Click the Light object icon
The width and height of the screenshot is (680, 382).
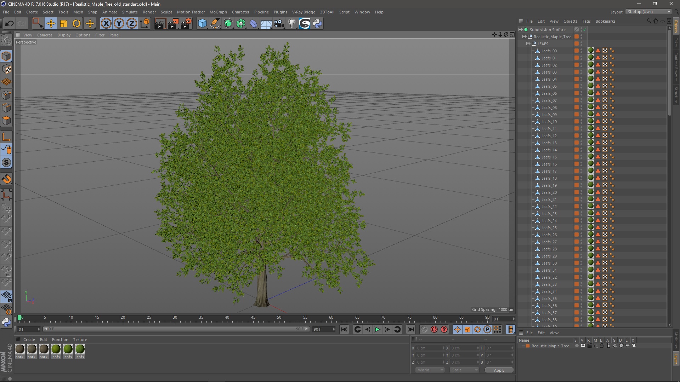(291, 24)
